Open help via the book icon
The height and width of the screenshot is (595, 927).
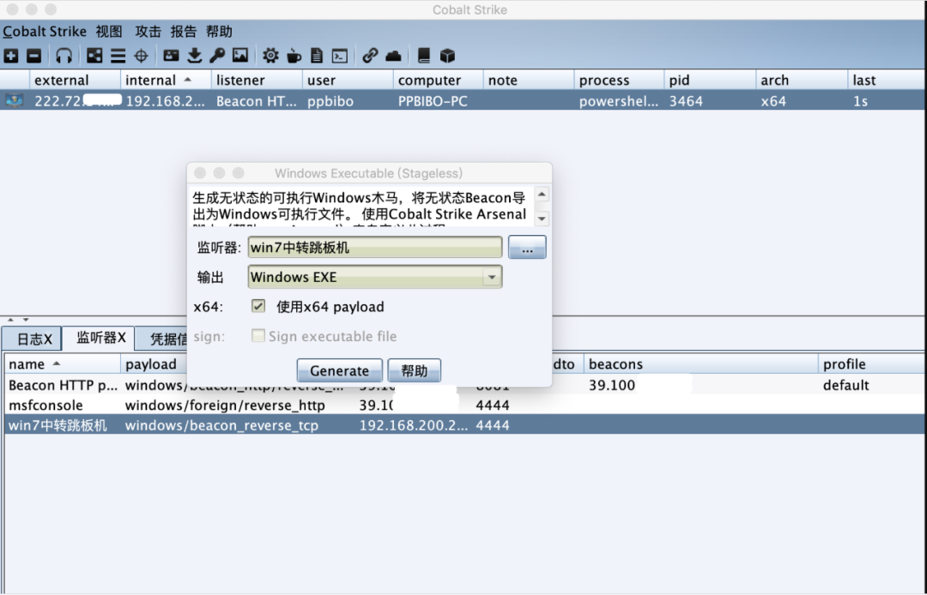click(424, 56)
